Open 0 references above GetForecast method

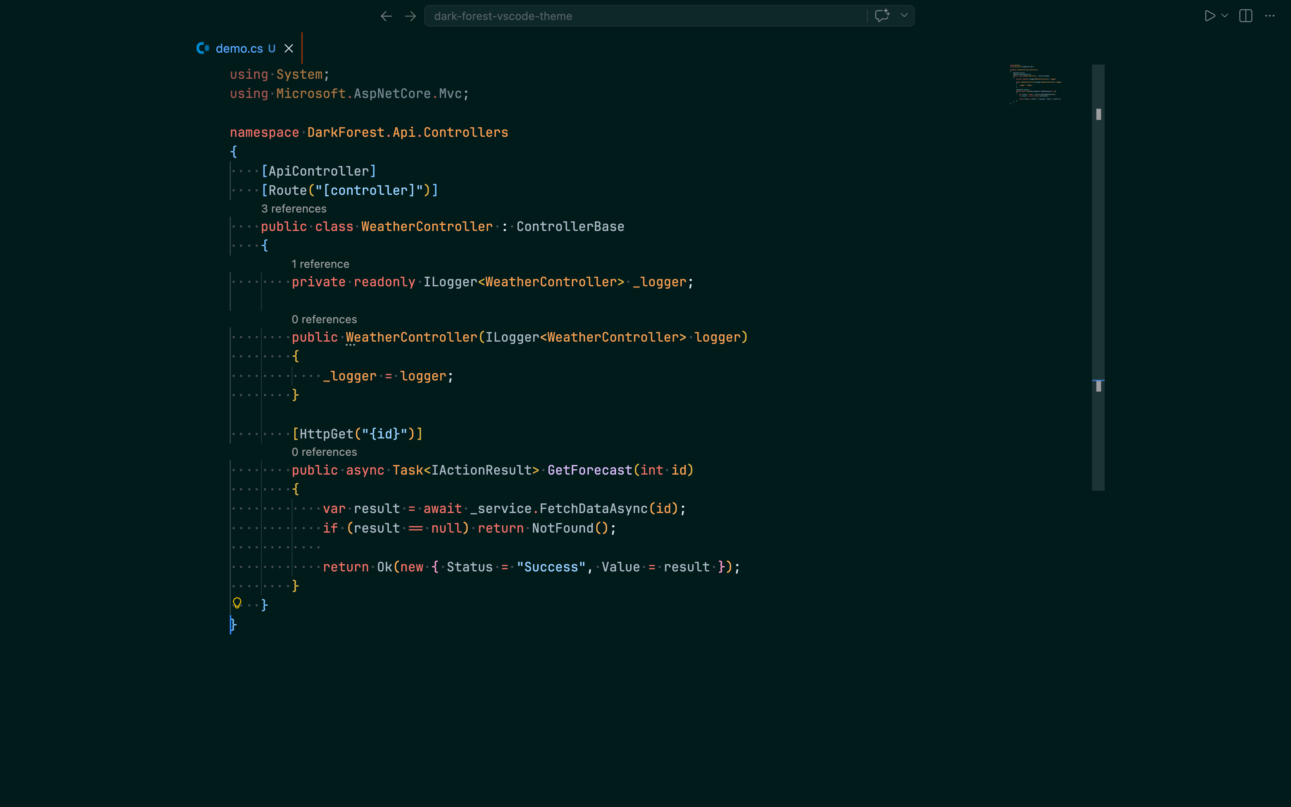[324, 452]
